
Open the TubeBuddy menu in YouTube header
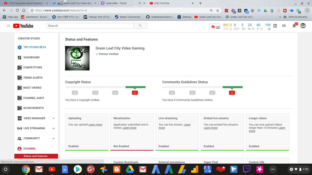[x=215, y=27]
